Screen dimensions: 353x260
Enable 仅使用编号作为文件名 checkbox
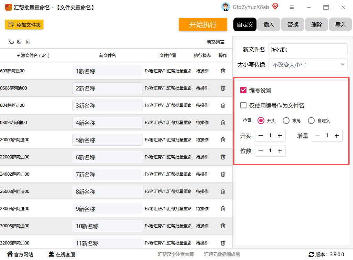pyautogui.click(x=243, y=105)
